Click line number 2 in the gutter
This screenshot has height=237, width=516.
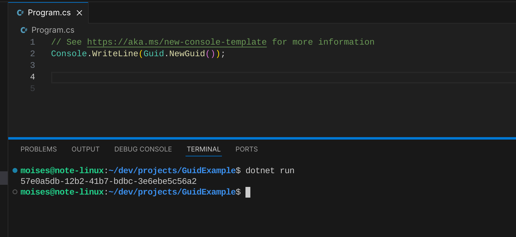[33, 53]
